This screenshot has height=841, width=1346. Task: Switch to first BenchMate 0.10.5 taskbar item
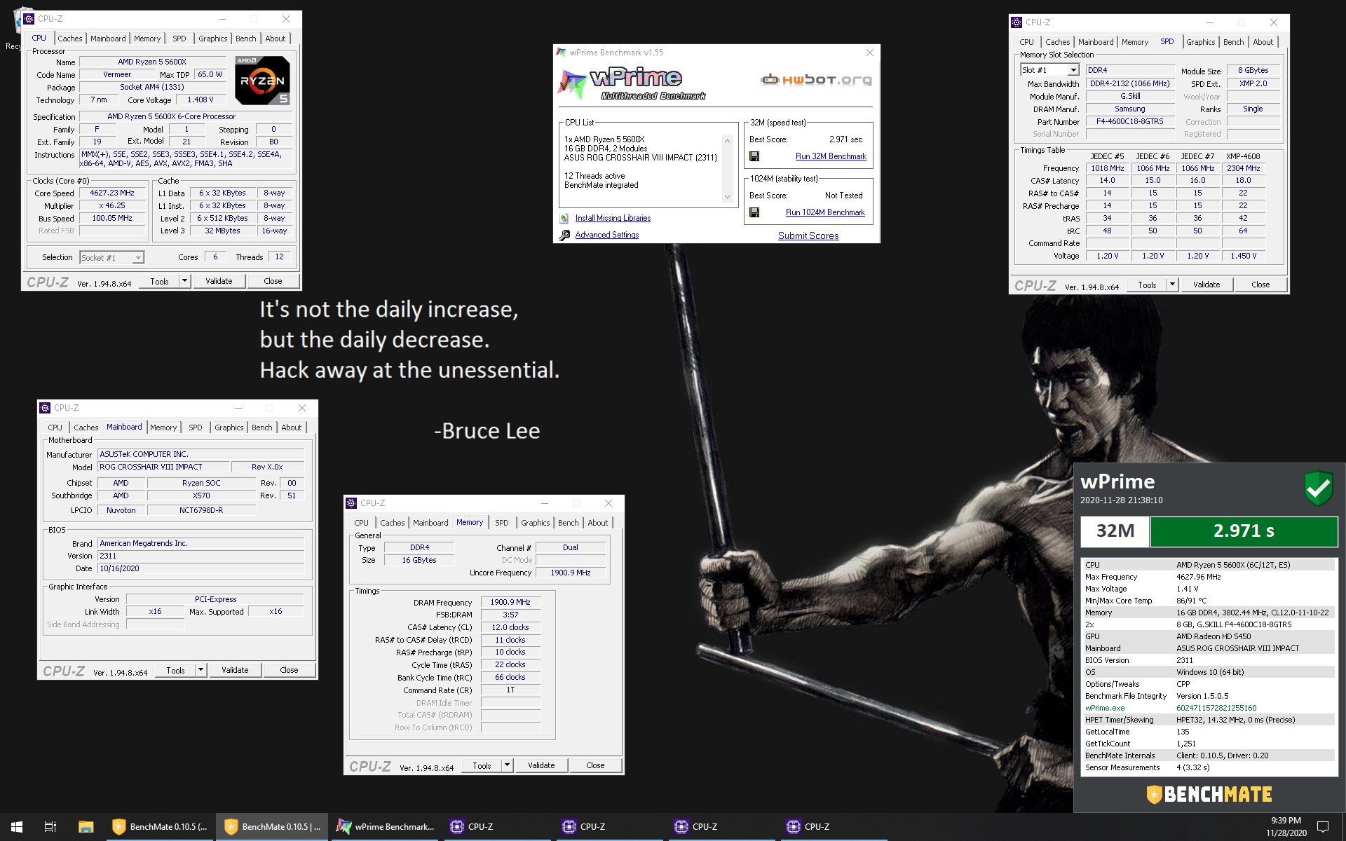tap(160, 827)
